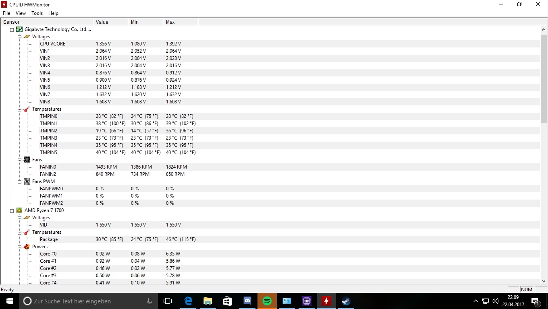Viewport: 548px width, 309px height.
Task: Open the File menu
Action: [x=6, y=13]
